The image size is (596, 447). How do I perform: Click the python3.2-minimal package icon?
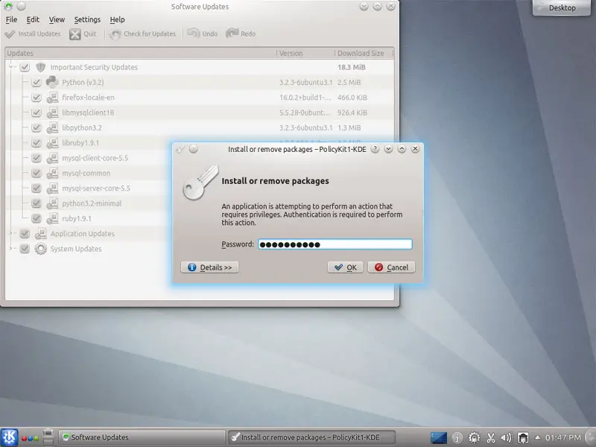pos(52,203)
